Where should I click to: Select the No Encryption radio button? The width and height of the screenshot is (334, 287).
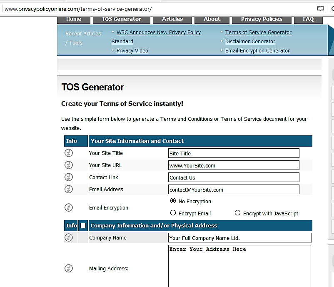coord(173,201)
